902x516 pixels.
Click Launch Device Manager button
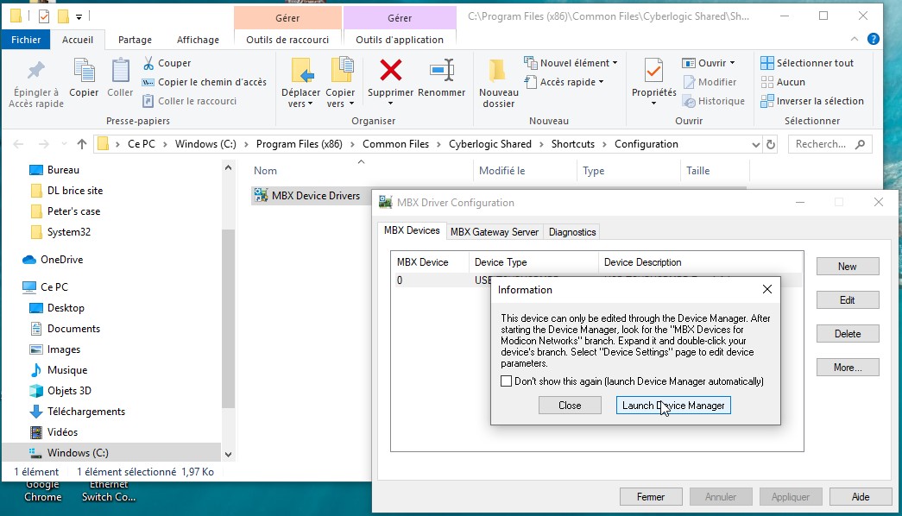point(673,406)
